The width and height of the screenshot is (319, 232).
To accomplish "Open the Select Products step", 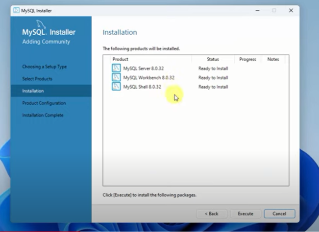I will tap(37, 79).
